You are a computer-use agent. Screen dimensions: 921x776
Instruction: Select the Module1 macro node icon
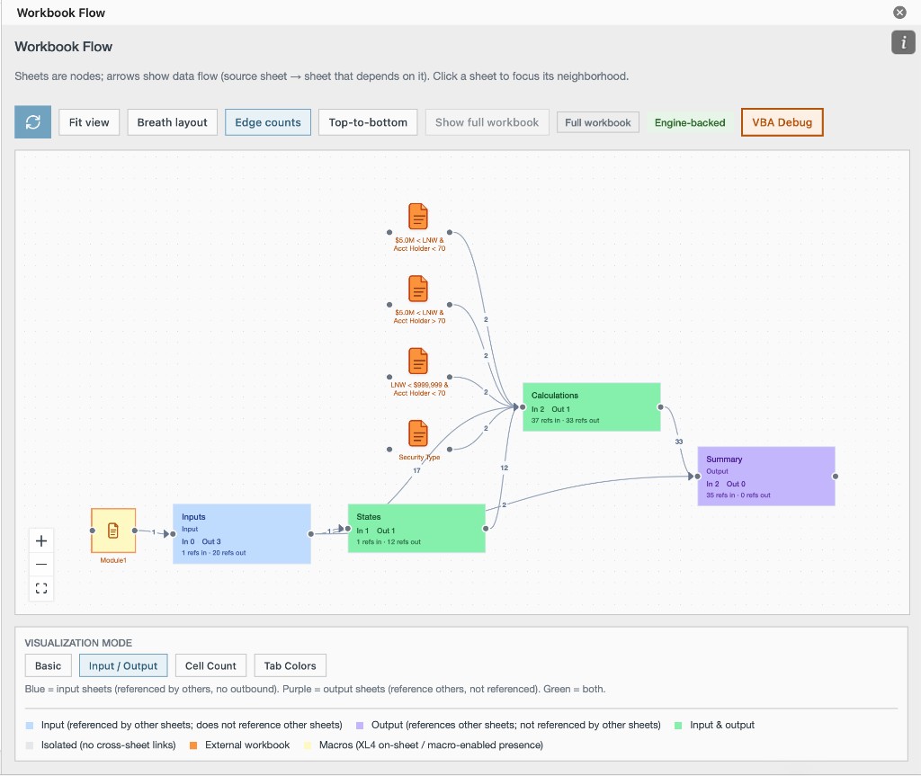click(x=113, y=531)
